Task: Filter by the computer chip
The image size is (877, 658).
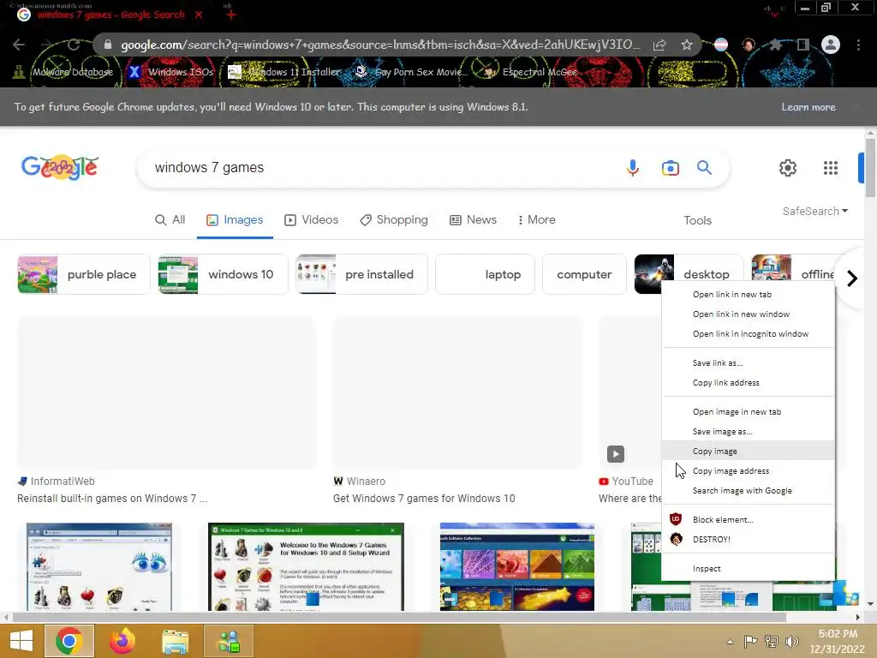Action: (584, 274)
